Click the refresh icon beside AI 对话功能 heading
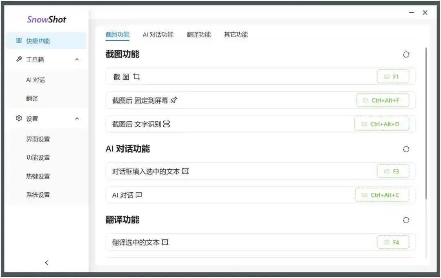Image resolution: width=441 pixels, height=278 pixels. (406, 149)
